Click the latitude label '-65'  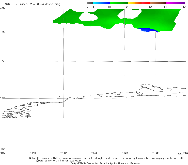pyautogui.click(x=2, y=32)
